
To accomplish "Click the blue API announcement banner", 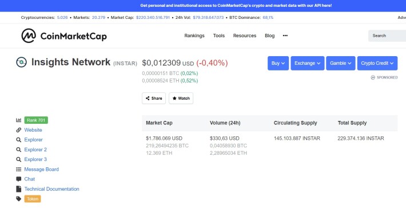I will 203,6.
